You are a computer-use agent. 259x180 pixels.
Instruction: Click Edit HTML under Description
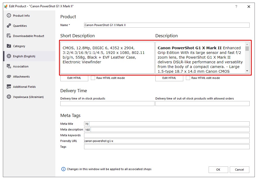[169, 78]
